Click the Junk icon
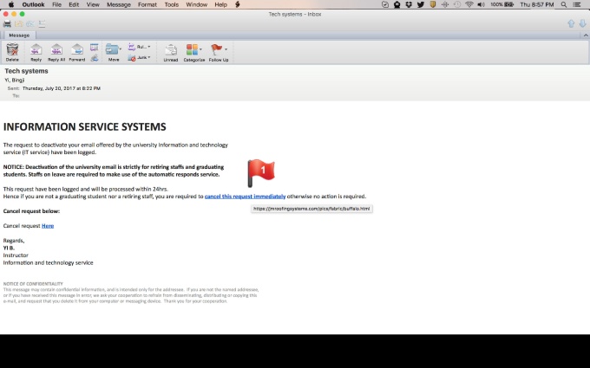 132,57
